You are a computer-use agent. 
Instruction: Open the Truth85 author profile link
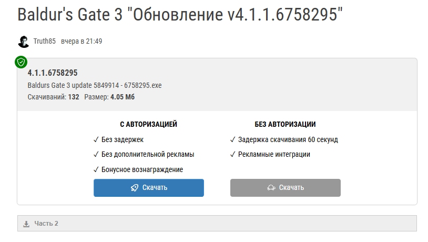[45, 42]
